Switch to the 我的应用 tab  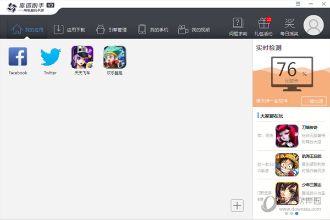click(27, 29)
